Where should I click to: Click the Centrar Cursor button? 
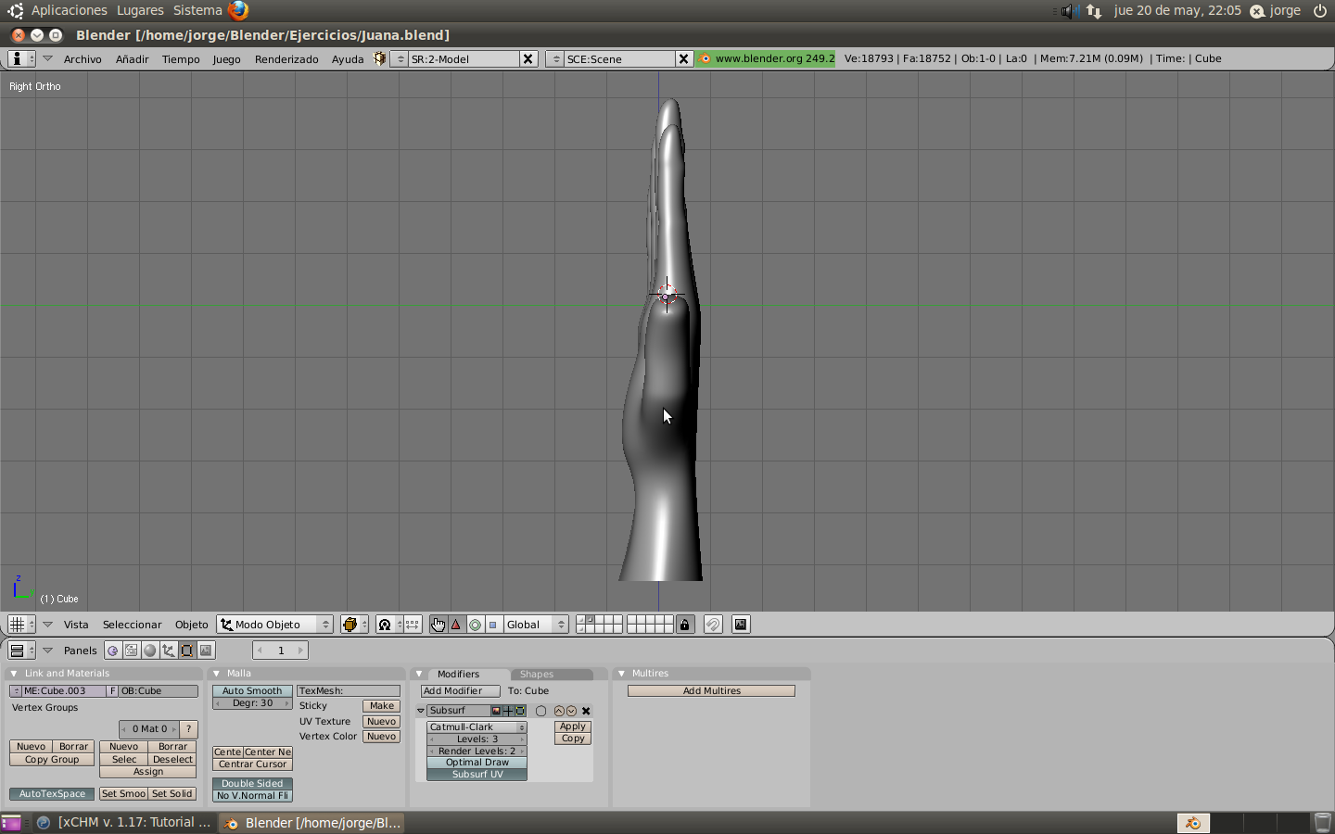[252, 764]
